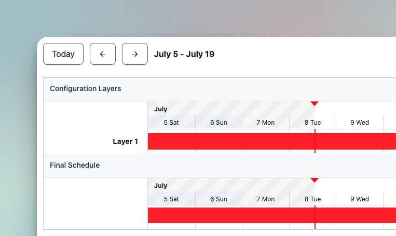Select 6 Sun in Configuration Layers timeline
The image size is (396, 236).
tap(219, 123)
